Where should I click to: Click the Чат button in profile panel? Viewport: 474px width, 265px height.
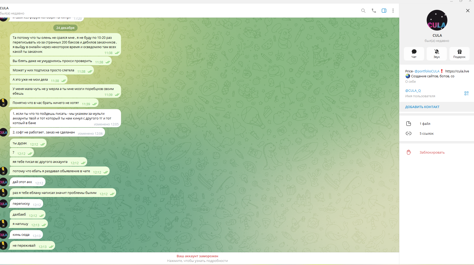tap(414, 54)
